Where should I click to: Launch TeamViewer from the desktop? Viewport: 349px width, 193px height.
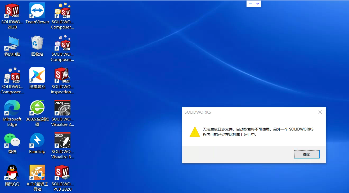click(x=37, y=11)
